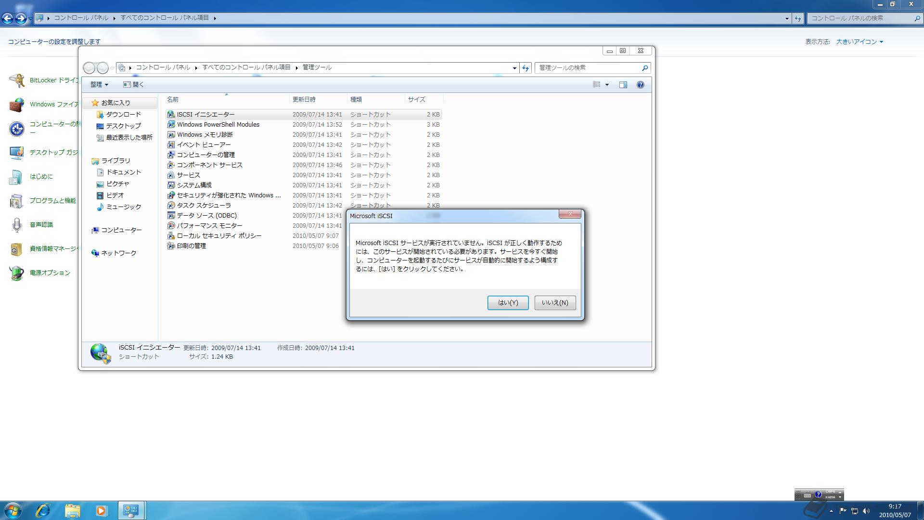
Task: Click the Windows Firewall brick icon
Action: click(x=17, y=104)
